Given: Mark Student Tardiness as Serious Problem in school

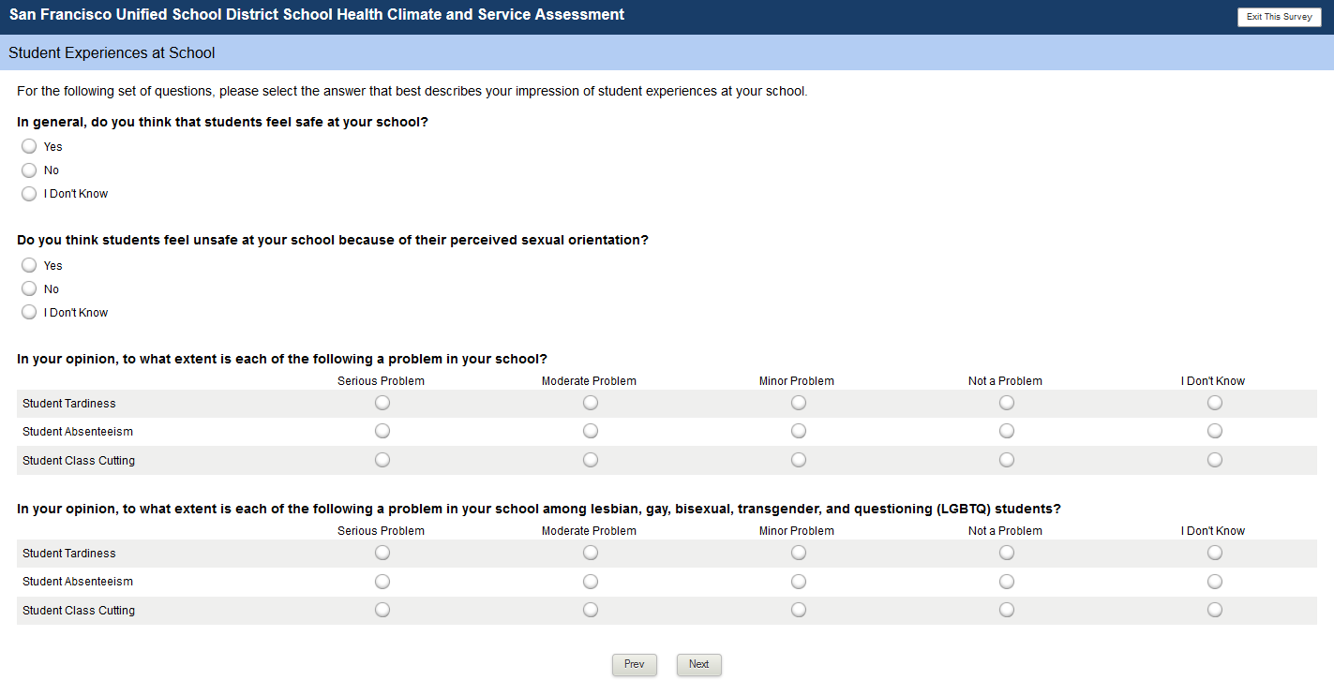Looking at the screenshot, I should [382, 403].
